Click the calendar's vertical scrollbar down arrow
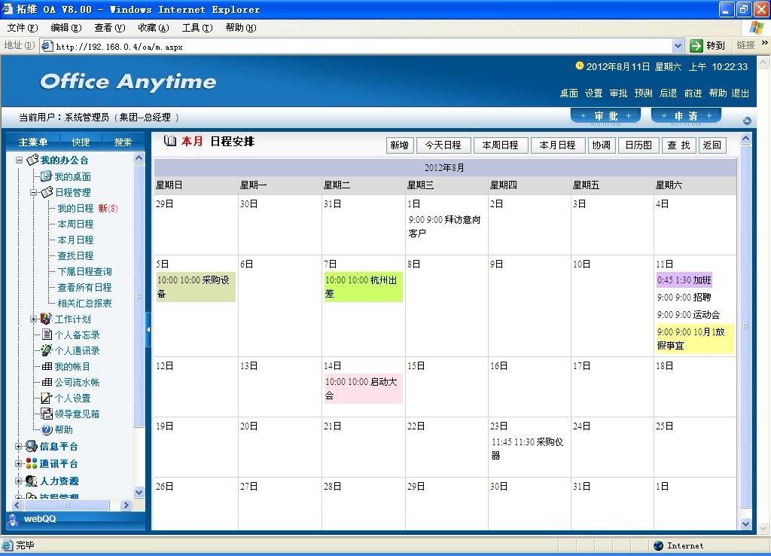The height and width of the screenshot is (556, 771). tap(745, 524)
